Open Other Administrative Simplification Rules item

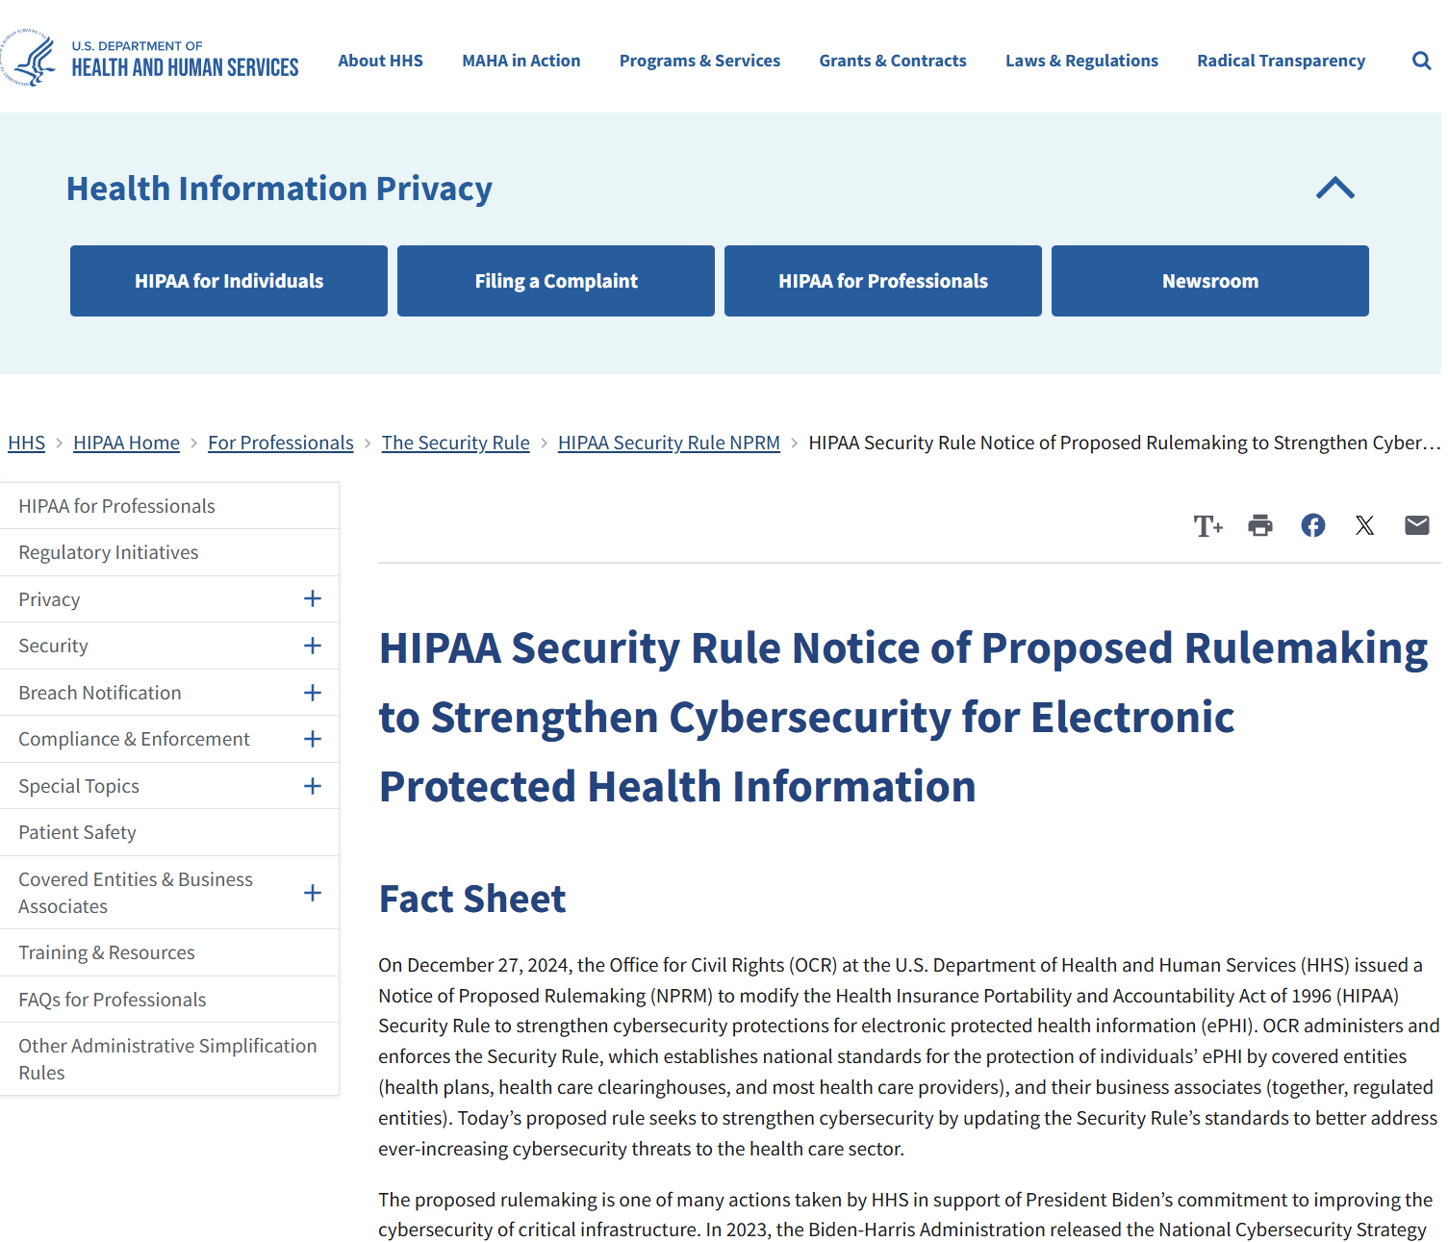[167, 1059]
